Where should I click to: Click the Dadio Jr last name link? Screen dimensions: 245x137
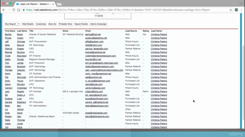(x=21, y=95)
